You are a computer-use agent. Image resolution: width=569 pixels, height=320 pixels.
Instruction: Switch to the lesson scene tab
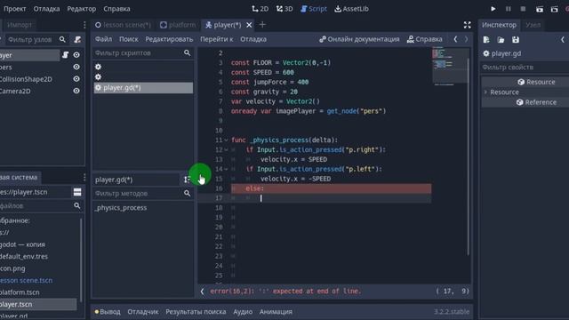[123, 25]
